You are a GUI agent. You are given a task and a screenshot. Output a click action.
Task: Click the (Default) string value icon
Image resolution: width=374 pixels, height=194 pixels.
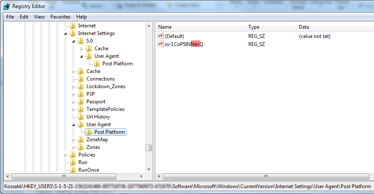(160, 36)
